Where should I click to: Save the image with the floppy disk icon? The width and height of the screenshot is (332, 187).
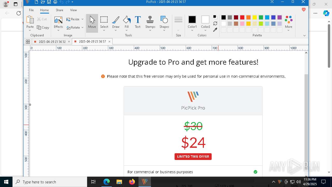(x=49, y=2)
